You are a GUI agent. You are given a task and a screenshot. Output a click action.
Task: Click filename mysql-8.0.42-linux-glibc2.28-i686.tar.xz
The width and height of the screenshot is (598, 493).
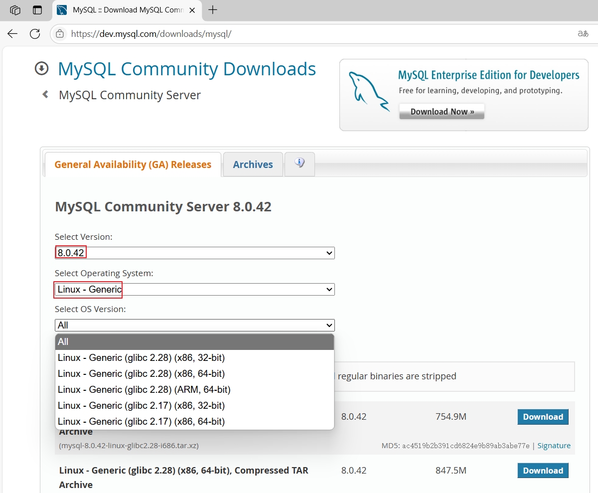[x=129, y=446]
